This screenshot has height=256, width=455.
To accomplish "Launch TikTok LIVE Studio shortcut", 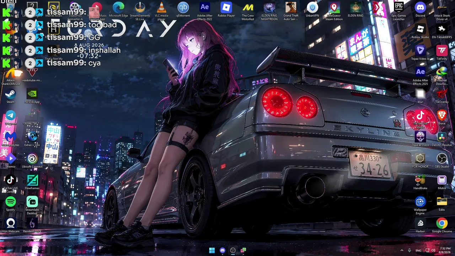I will [420, 119].
